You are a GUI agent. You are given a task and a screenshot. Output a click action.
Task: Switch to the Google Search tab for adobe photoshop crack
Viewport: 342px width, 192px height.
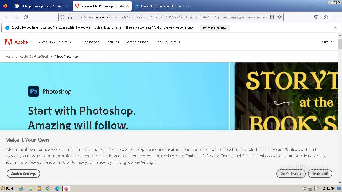41,6
